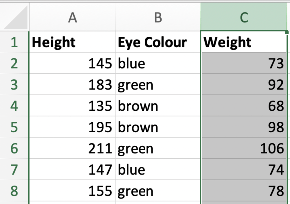Viewport: 290px width, 204px height.
Task: Select the green cell in row 3
Action: pyautogui.click(x=158, y=84)
